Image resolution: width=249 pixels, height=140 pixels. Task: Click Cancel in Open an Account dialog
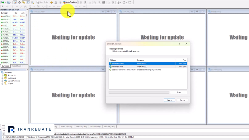tap(182, 100)
